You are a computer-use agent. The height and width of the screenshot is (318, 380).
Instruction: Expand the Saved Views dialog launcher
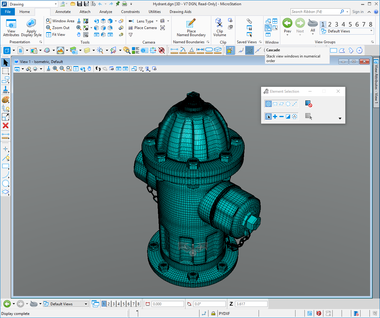[260, 42]
